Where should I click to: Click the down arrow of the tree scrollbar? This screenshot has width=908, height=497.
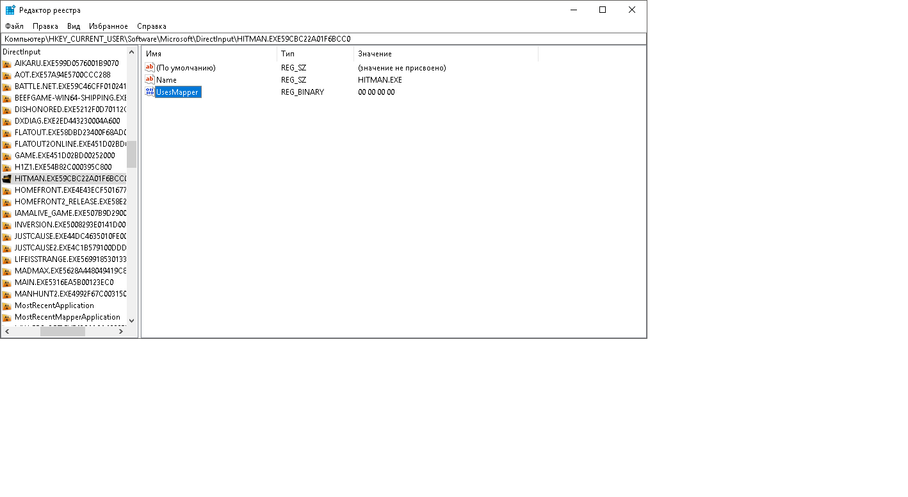(132, 321)
